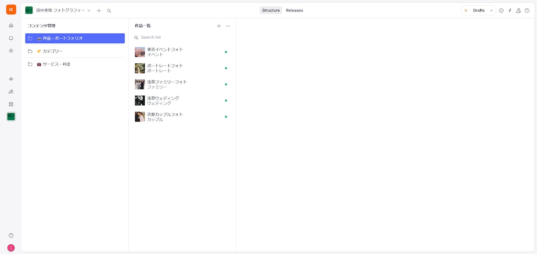
Task: Go to Home in the sidebar
Action: [x=11, y=26]
